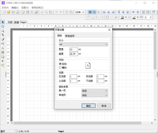Screen dimensions: 158x133
Task: Select 纵向 portrait orientation
Action: tap(60, 64)
